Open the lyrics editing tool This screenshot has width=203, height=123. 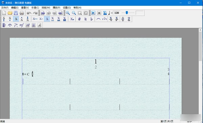click(x=28, y=25)
